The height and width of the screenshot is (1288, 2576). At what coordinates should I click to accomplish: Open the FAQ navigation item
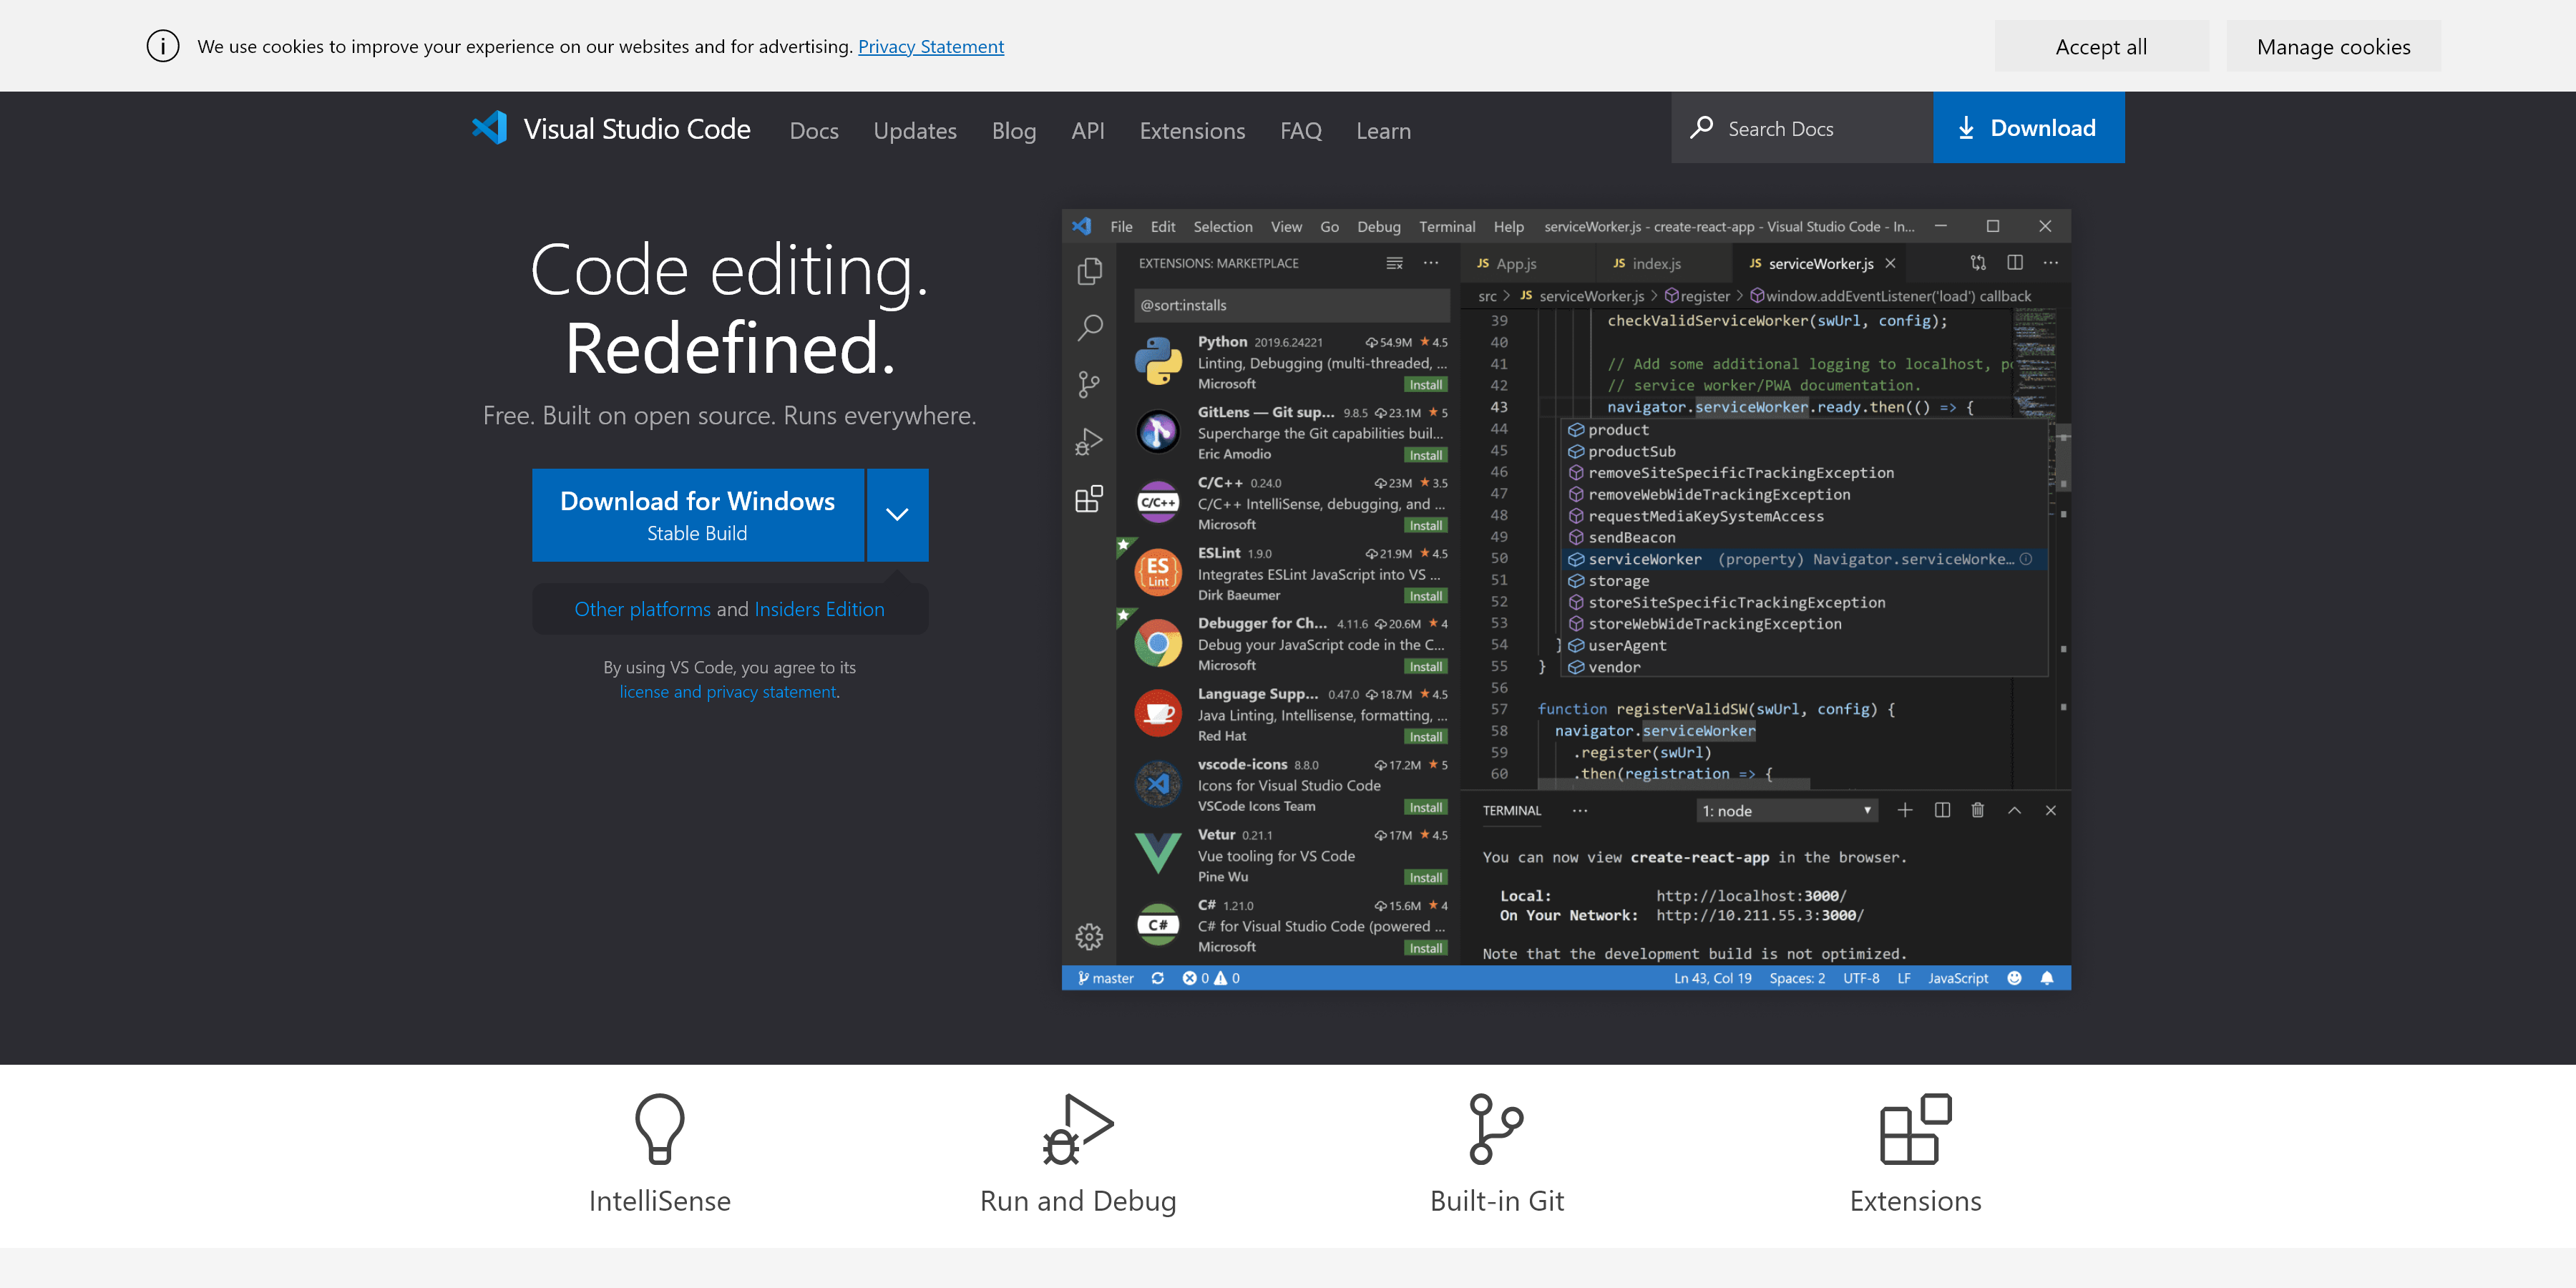click(x=1301, y=130)
